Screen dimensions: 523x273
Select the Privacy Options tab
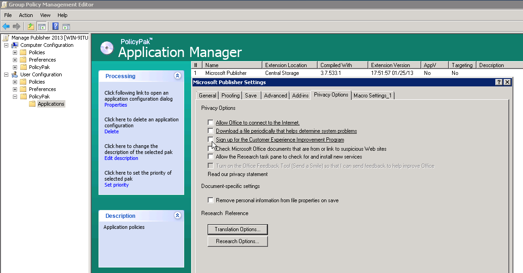tap(331, 95)
